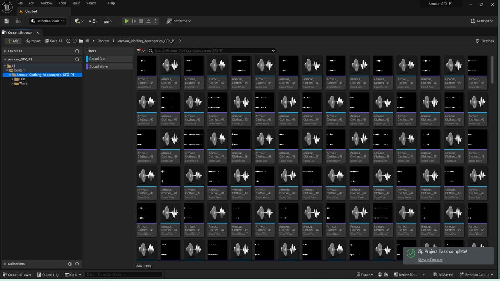Viewport: 500px width, 281px height.
Task: Open the Selection Mode dropdown
Action: coord(47,21)
